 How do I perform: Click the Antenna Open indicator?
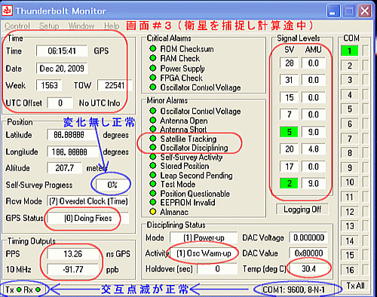tap(152, 120)
